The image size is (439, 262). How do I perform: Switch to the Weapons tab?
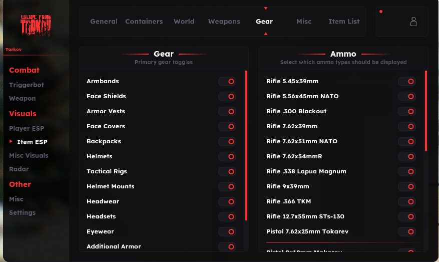pos(224,22)
